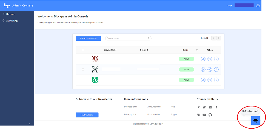Open the Documentation link
The height and width of the screenshot is (133, 268).
pos(154,114)
